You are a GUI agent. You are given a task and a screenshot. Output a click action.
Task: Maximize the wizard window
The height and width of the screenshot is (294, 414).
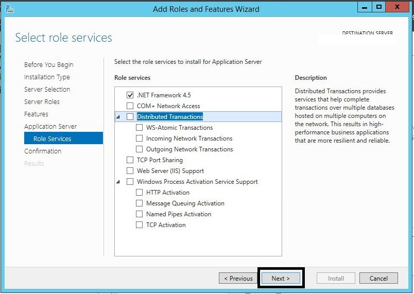379,7
